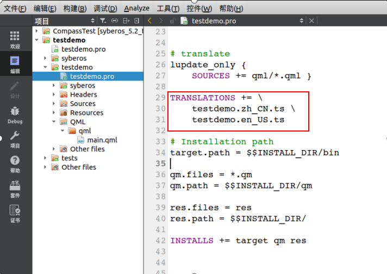Open the Welcome (欢迎) mode

(15, 39)
